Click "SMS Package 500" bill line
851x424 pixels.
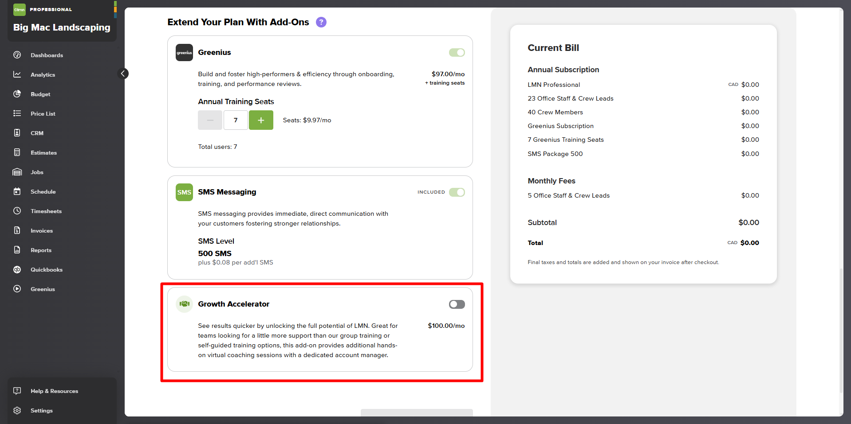click(555, 154)
